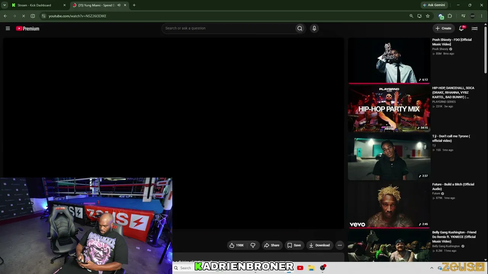
Task: Open the Chrome profile avatar
Action: pos(473,16)
